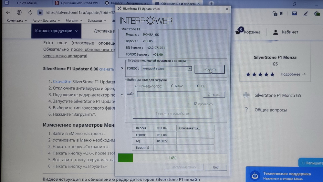Close the SilverStone F1 Updater window
Image resolution: width=323 pixels, height=182 pixels.
[x=227, y=9]
